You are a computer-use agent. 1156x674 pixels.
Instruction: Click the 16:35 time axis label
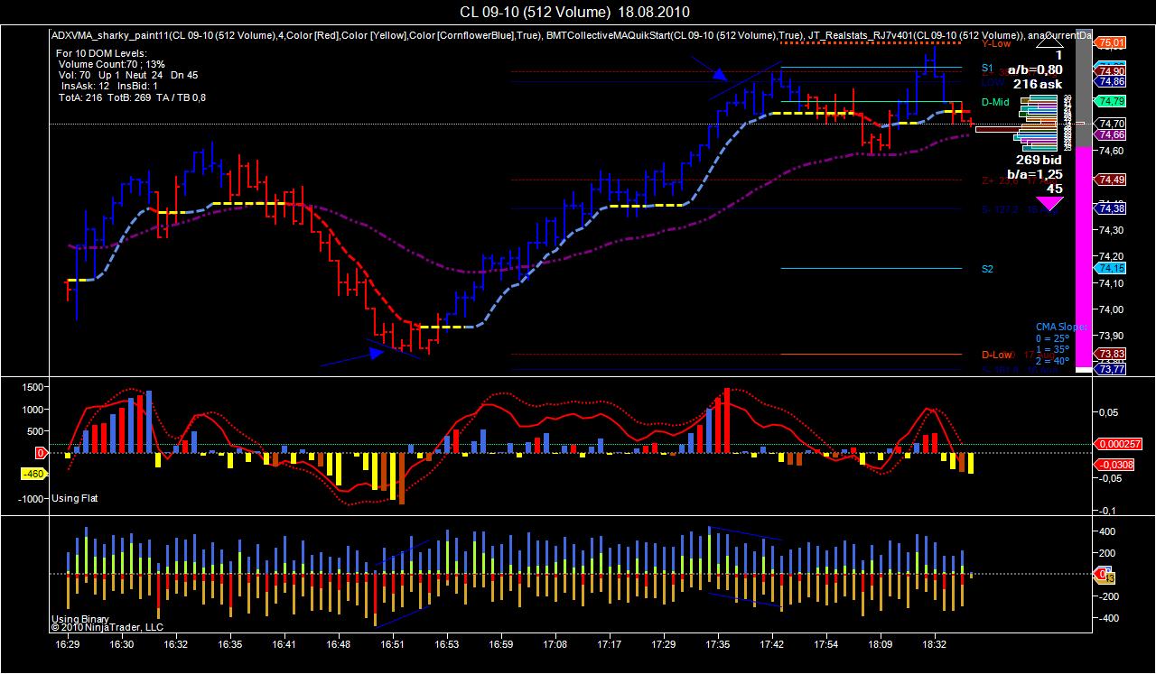point(230,645)
